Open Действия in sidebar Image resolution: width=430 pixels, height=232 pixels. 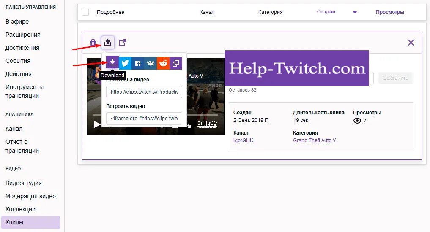18,74
